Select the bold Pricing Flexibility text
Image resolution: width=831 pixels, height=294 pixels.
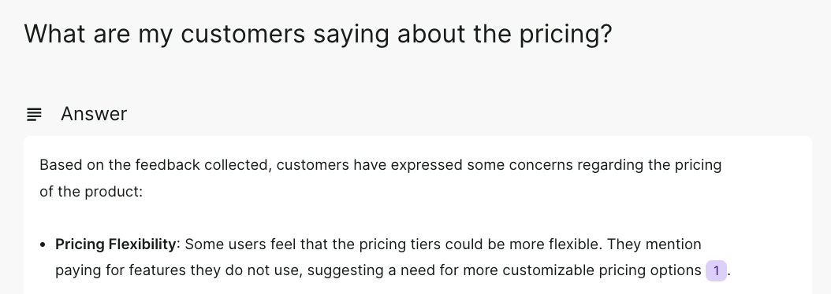click(x=116, y=244)
